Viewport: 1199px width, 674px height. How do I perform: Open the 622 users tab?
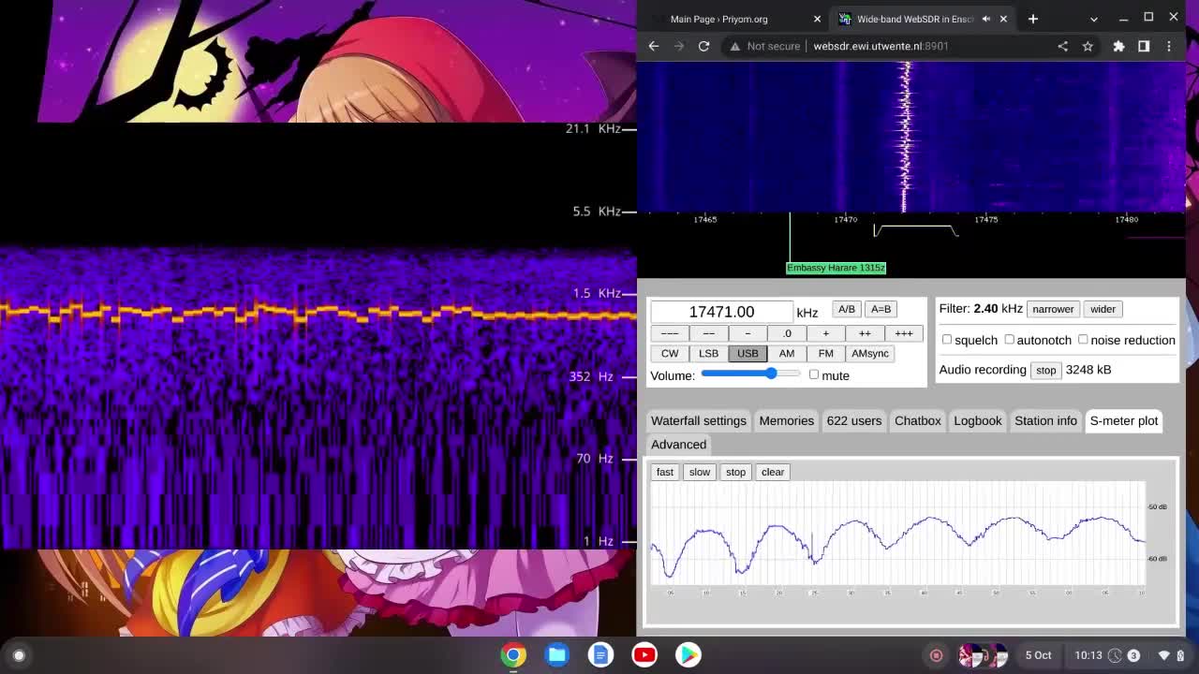click(x=854, y=420)
